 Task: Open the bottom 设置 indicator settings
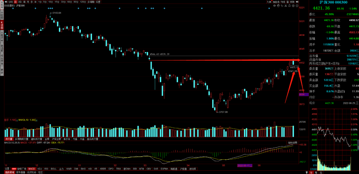[x=7, y=169]
